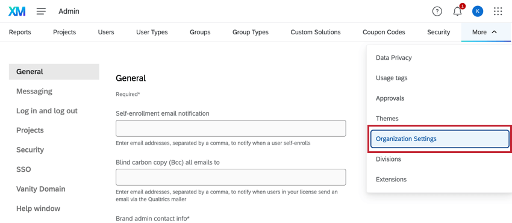Select Organization Settings from the menu
512x223 pixels.
coord(440,139)
